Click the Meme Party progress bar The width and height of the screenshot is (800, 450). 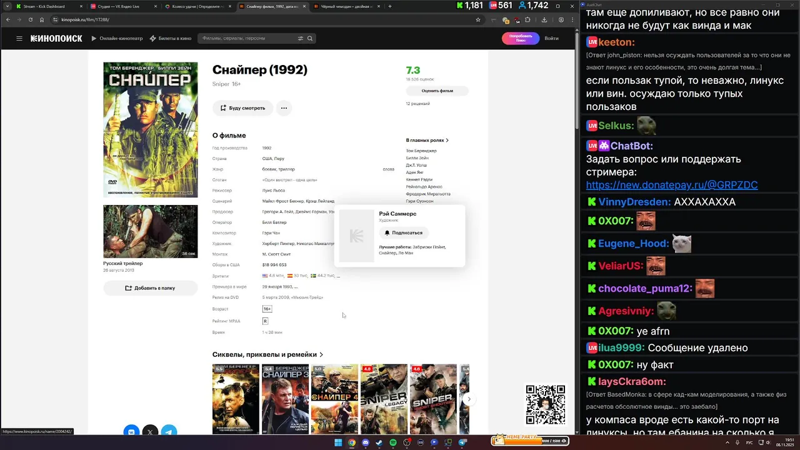[530, 441]
